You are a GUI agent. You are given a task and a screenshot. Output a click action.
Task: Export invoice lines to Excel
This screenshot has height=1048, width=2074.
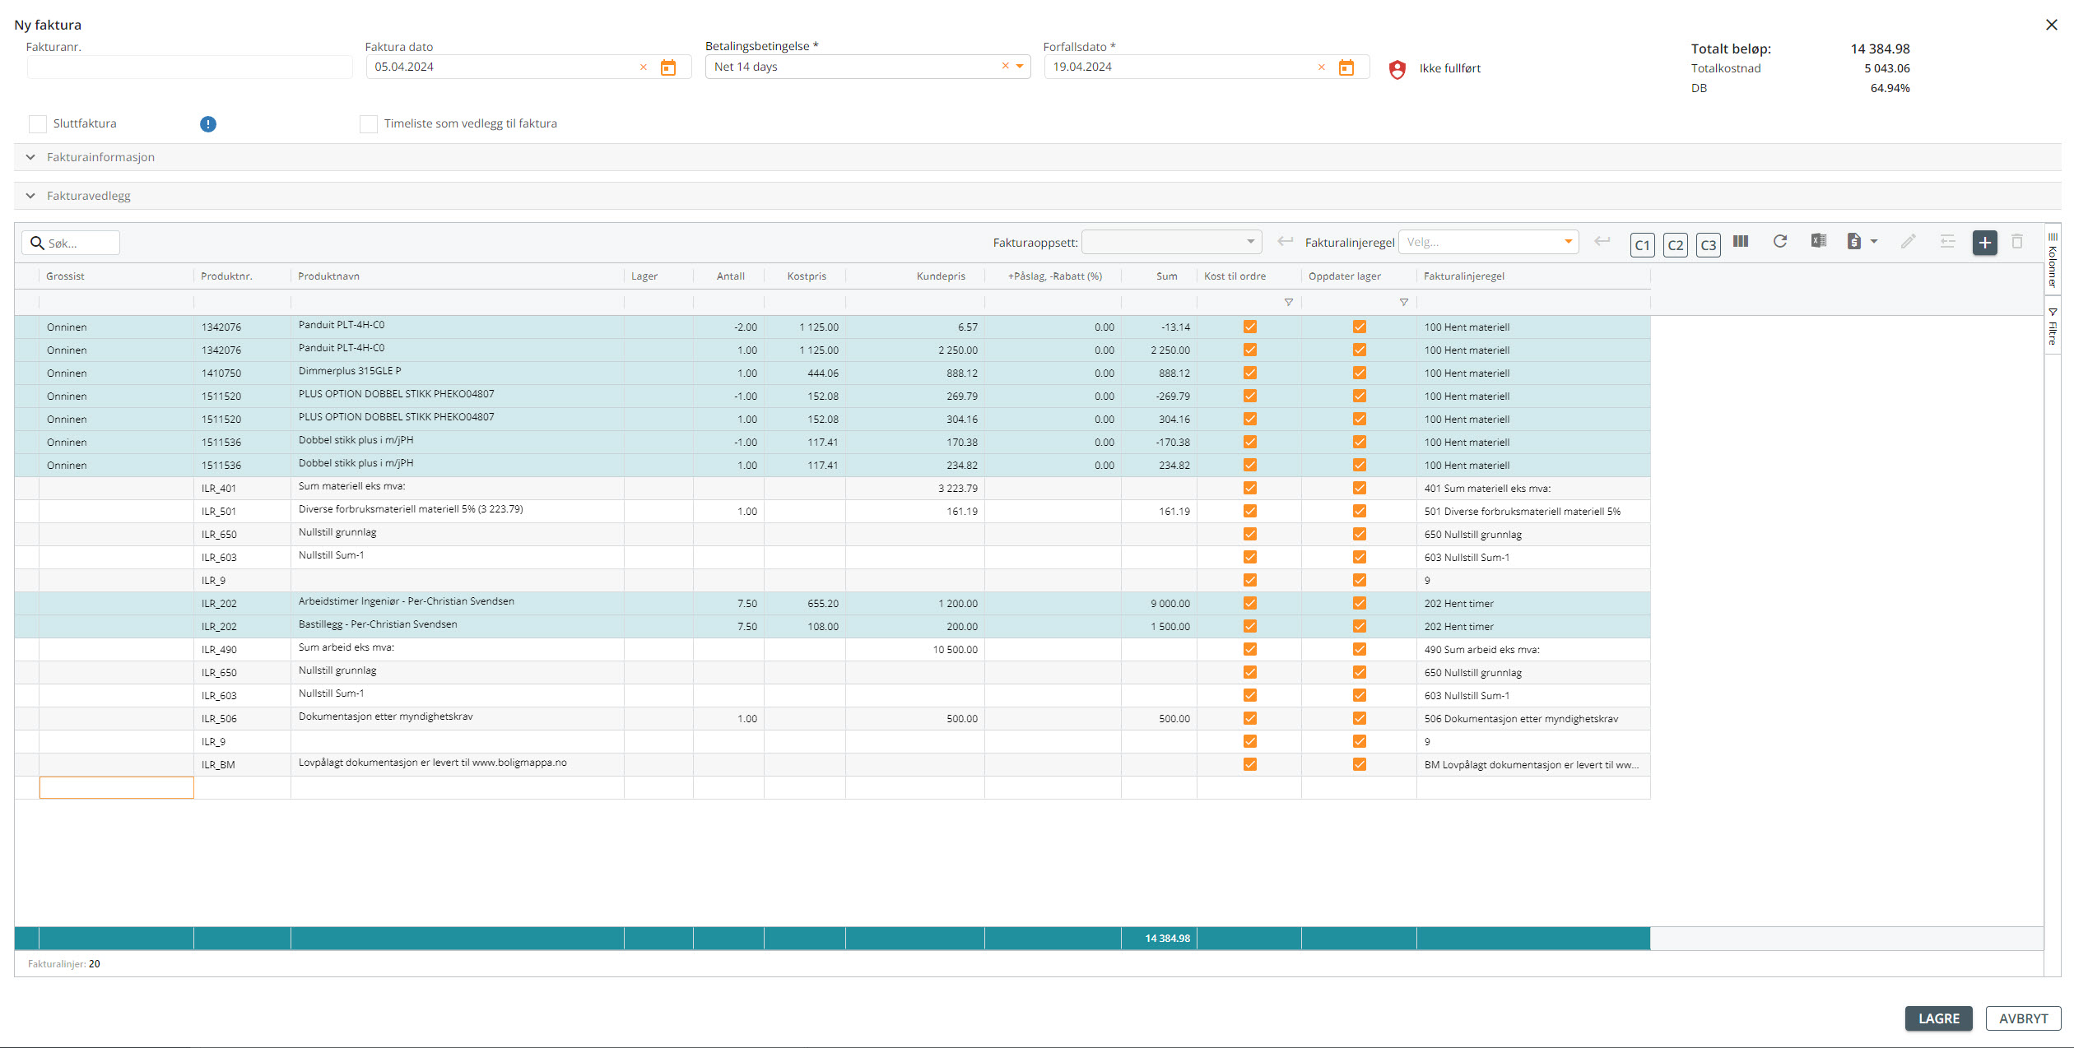1819,241
